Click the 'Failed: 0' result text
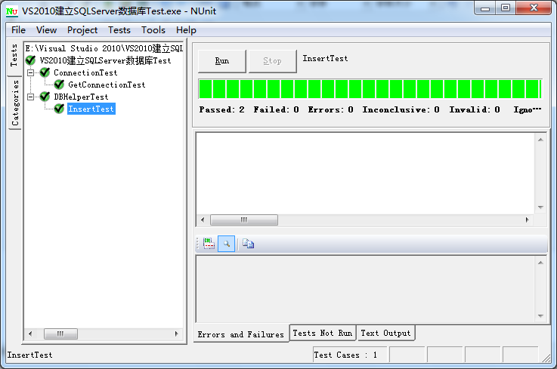 click(x=276, y=109)
